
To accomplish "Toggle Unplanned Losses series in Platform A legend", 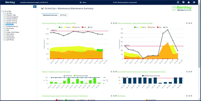I will (x=81, y=76).
